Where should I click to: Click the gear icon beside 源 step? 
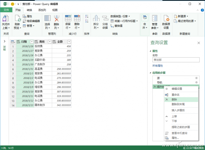196,78
